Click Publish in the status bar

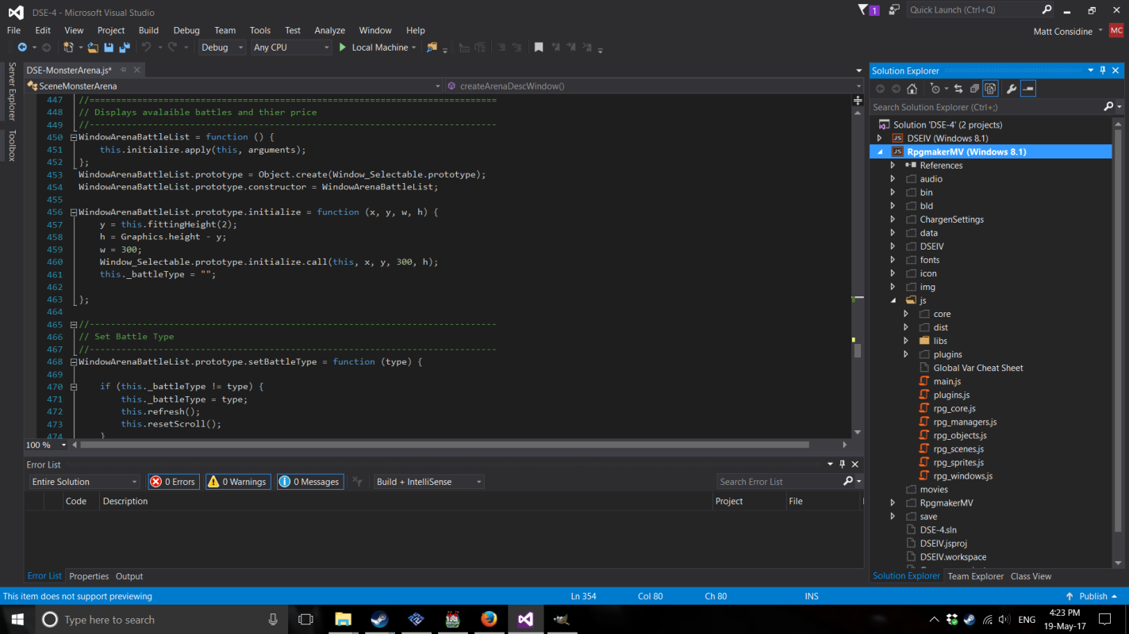coord(1093,596)
